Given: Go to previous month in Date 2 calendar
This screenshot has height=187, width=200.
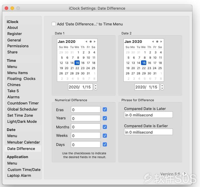Looking at the screenshot, I should (153, 41).
